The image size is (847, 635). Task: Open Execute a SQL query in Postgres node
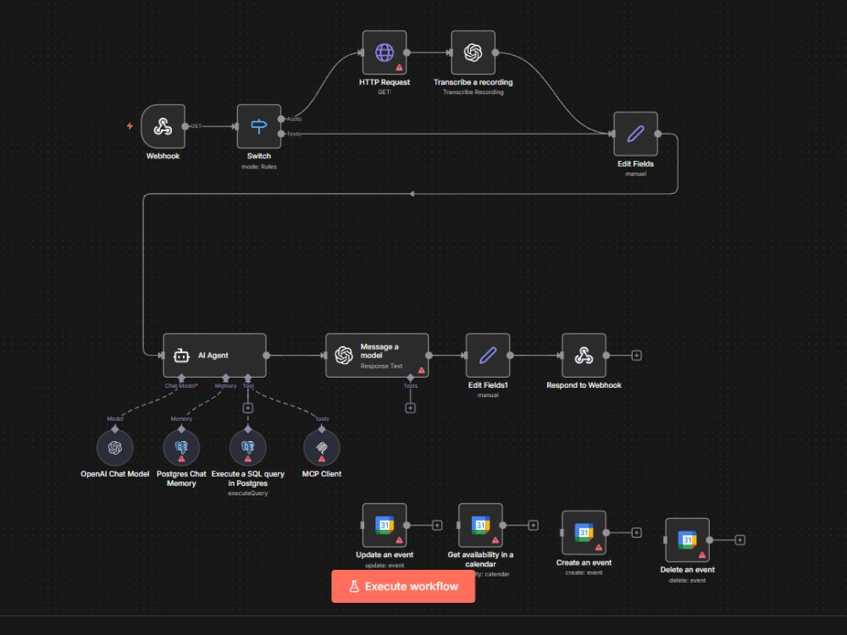point(248,448)
